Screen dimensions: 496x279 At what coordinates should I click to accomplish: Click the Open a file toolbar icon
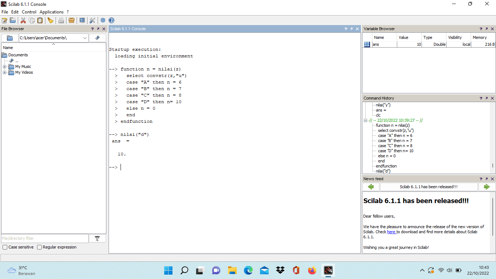13,20
